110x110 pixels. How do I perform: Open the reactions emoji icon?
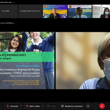tap(88, 106)
